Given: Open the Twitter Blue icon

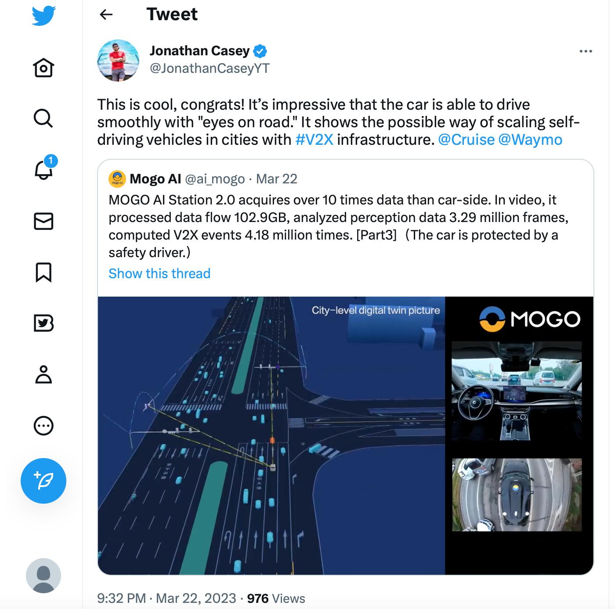Looking at the screenshot, I should coord(43,323).
